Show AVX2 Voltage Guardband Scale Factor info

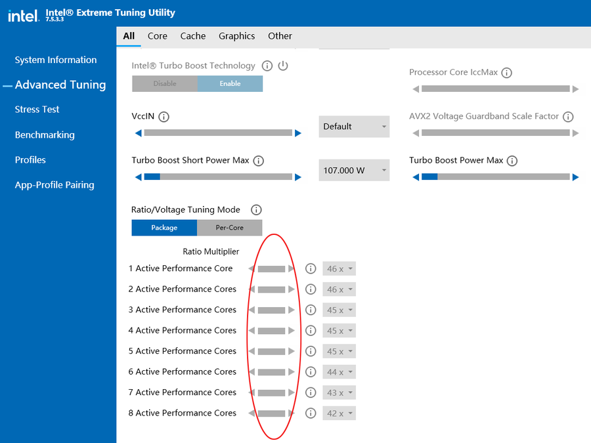tap(568, 117)
